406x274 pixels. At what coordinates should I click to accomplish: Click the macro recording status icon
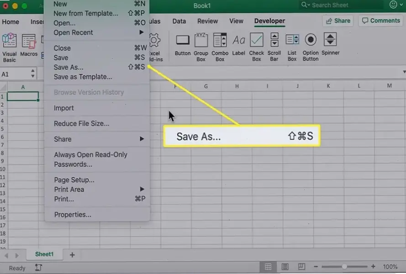[x=38, y=267]
